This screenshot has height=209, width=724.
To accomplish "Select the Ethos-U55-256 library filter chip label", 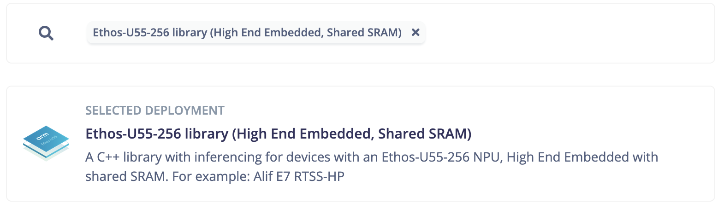I will pos(247,33).
